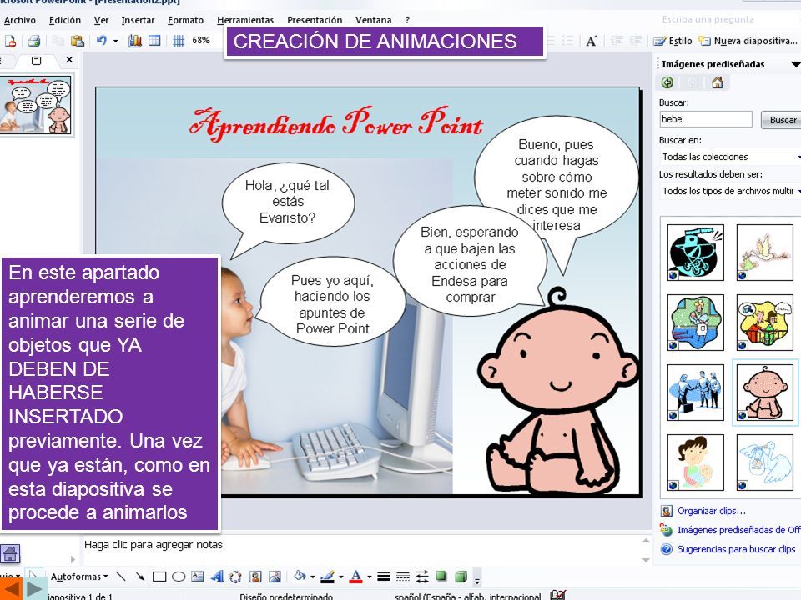Image resolution: width=801 pixels, height=600 pixels.
Task: Click the Print toolbar icon
Action: coord(34,41)
